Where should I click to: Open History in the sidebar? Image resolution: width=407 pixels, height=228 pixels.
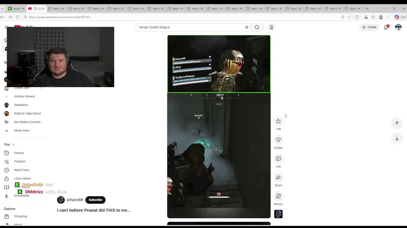click(19, 153)
